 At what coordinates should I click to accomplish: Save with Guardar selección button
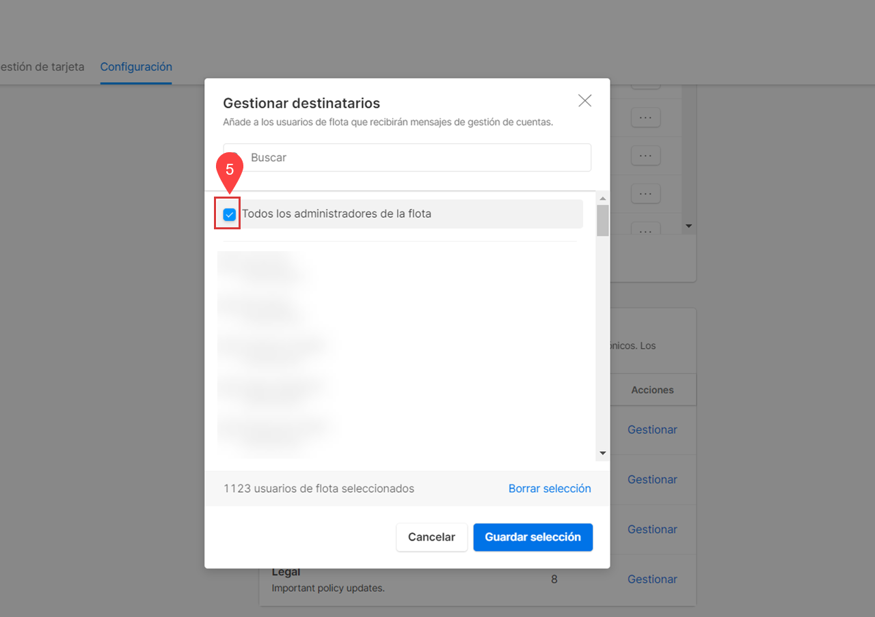(x=533, y=537)
